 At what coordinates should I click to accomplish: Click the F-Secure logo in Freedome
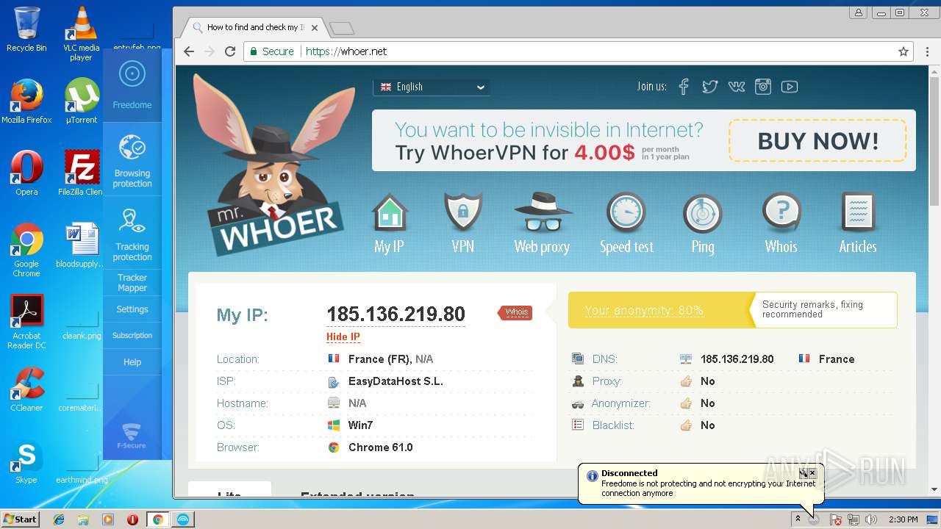132,435
